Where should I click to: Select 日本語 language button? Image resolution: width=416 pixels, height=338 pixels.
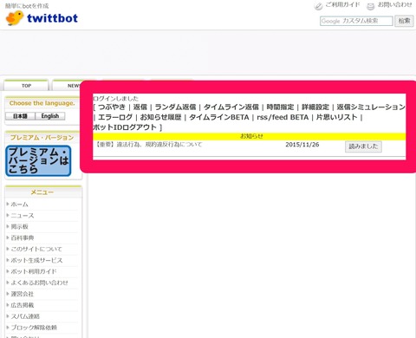pyautogui.click(x=20, y=116)
